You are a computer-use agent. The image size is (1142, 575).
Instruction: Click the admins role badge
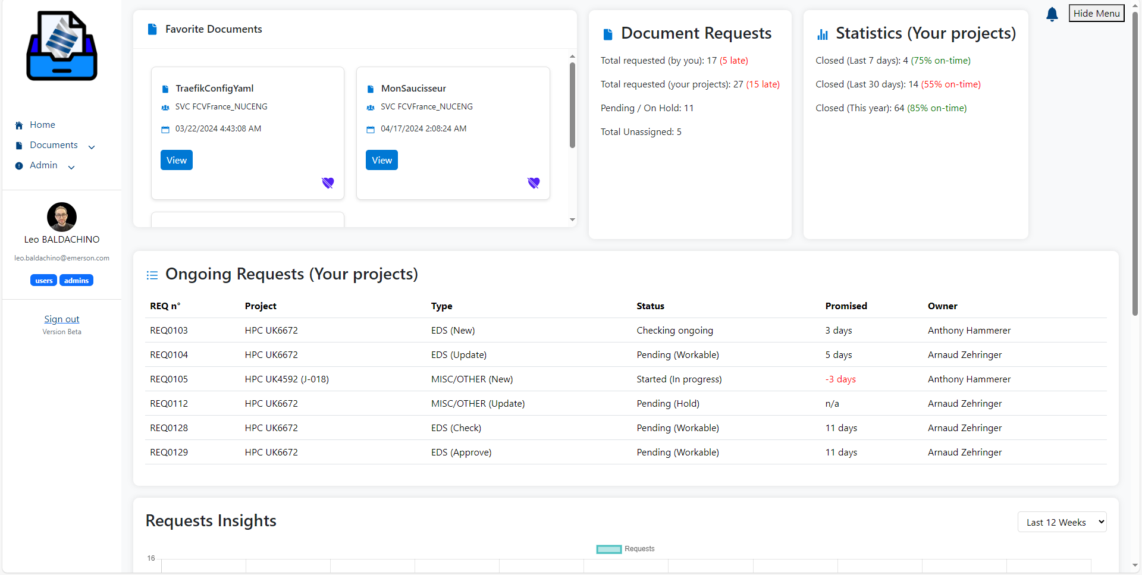click(x=76, y=280)
